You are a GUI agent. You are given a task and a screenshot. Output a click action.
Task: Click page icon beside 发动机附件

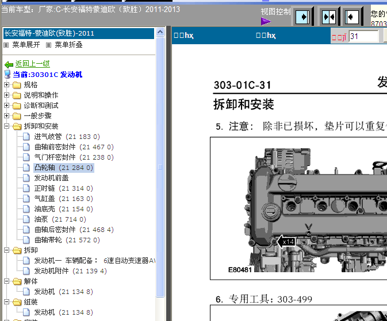pyautogui.click(x=26, y=270)
